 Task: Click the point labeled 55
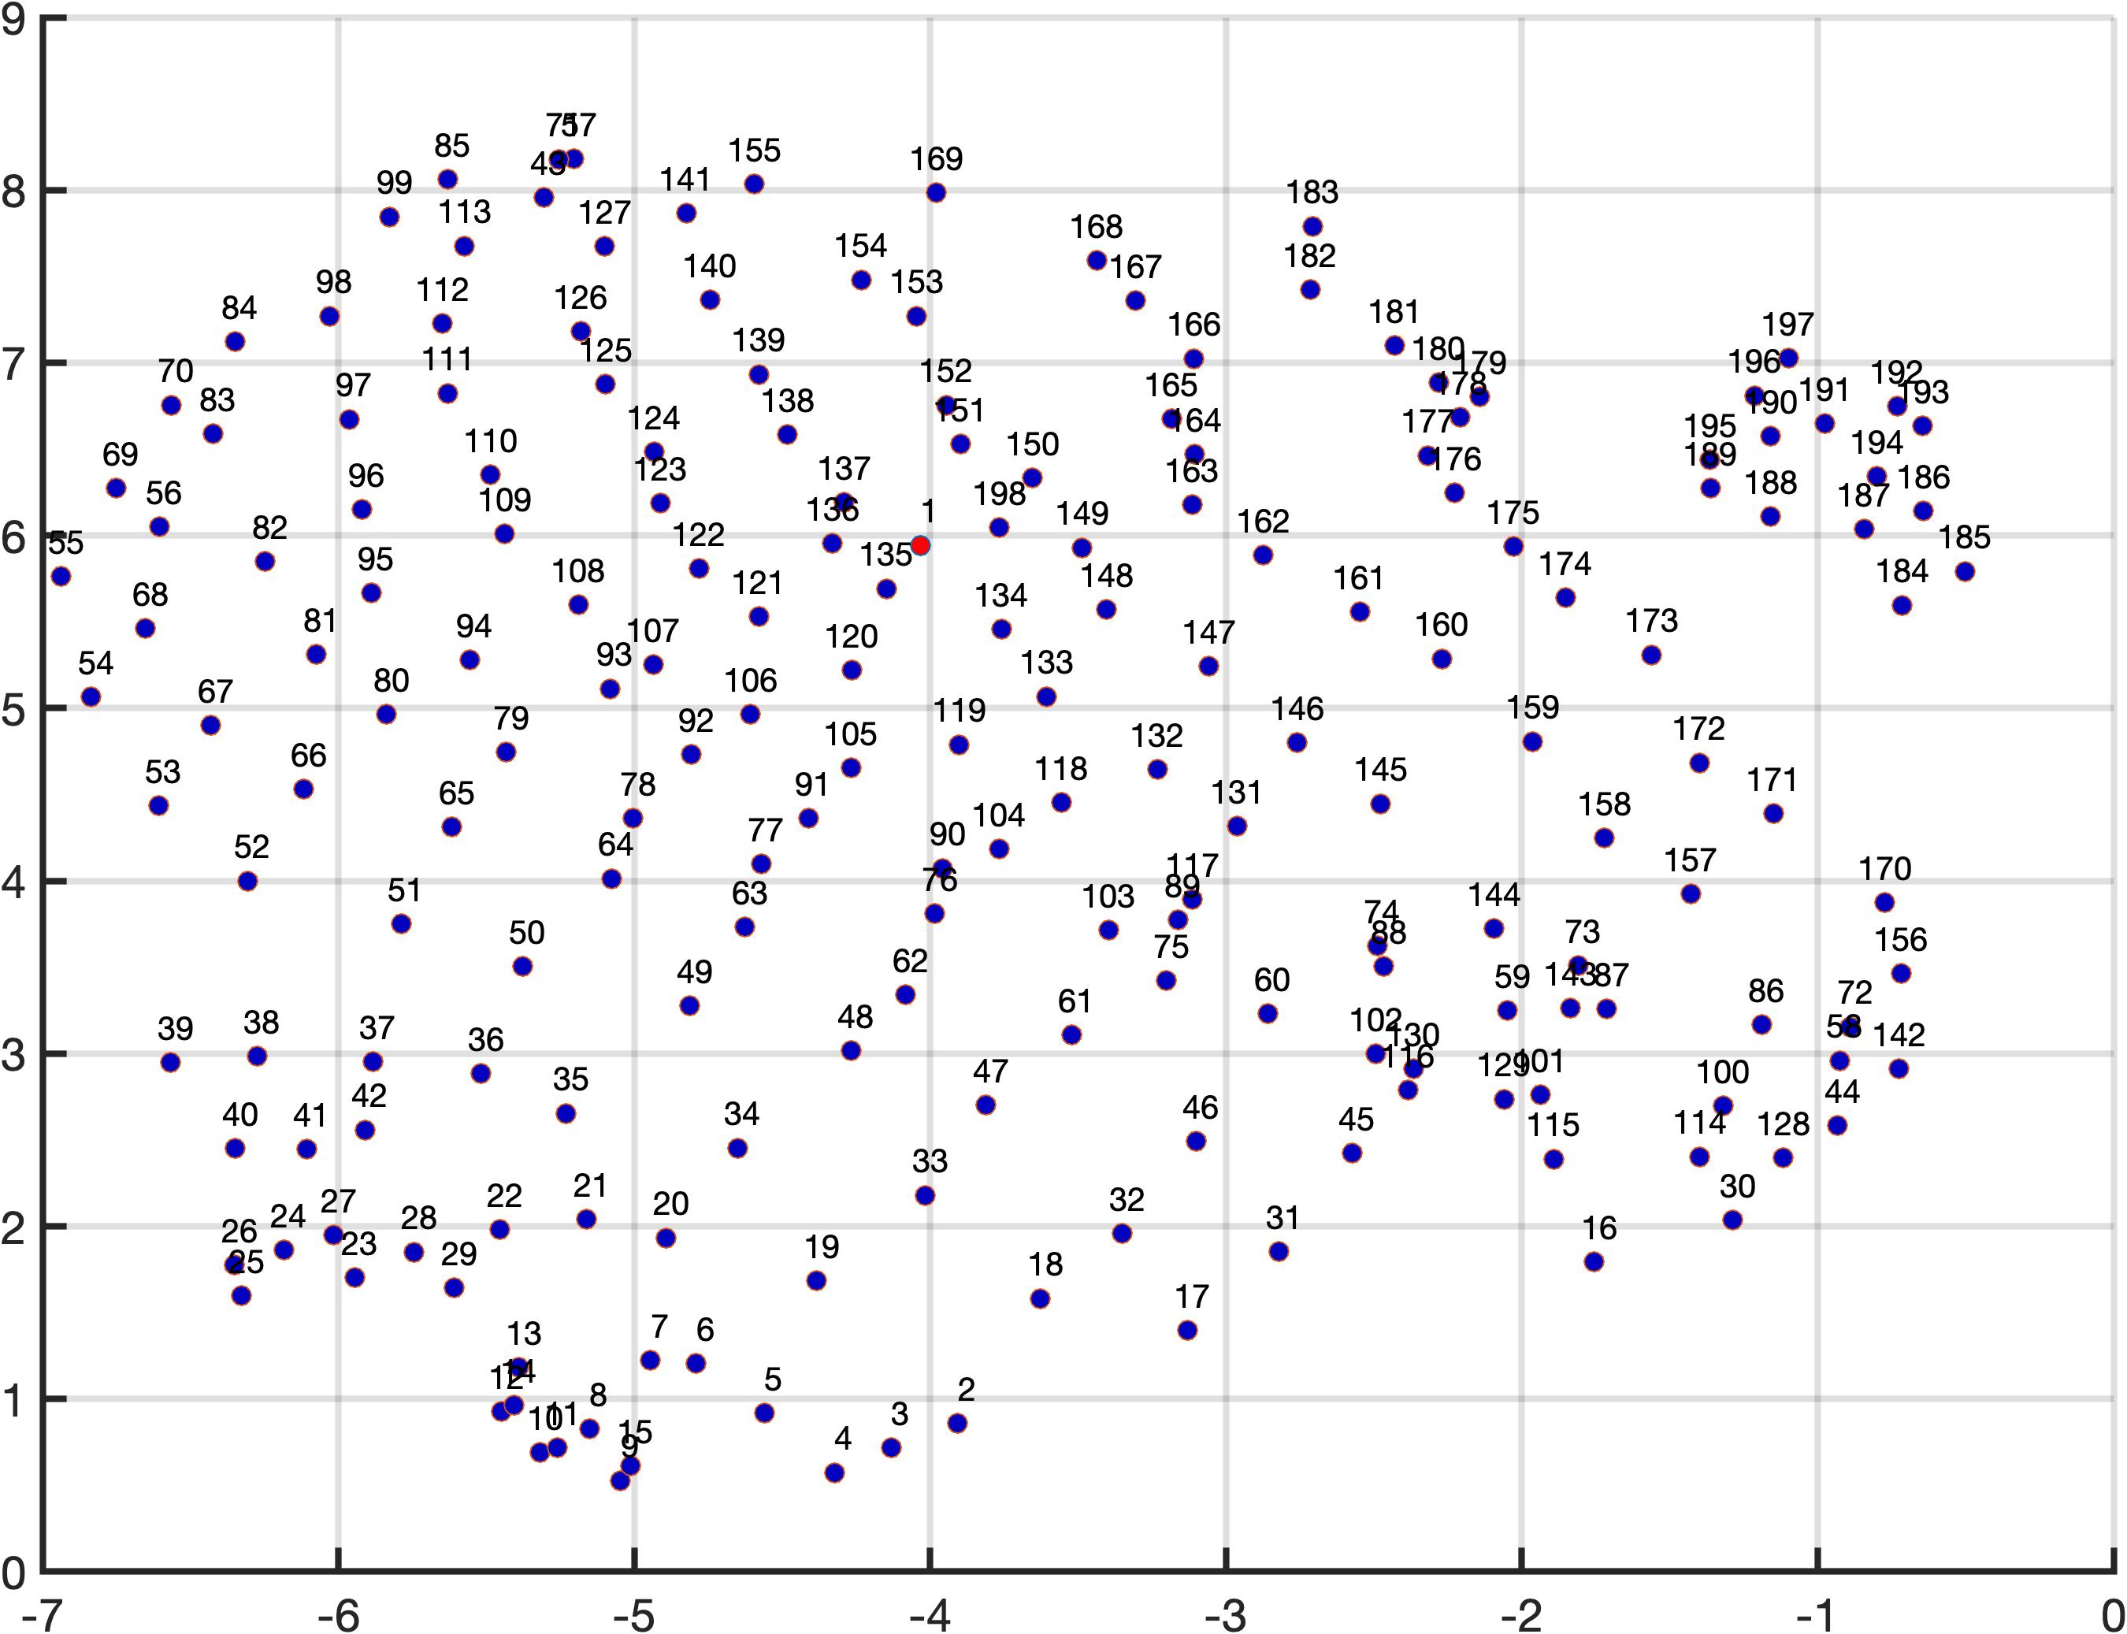tap(61, 577)
